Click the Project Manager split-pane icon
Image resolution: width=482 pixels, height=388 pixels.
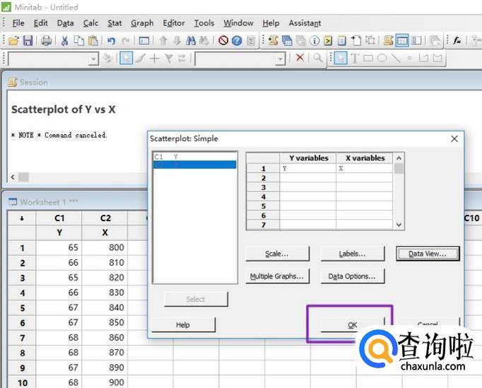[x=416, y=40]
